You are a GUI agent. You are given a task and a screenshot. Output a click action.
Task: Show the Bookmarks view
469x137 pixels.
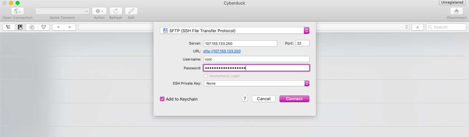click(20, 27)
